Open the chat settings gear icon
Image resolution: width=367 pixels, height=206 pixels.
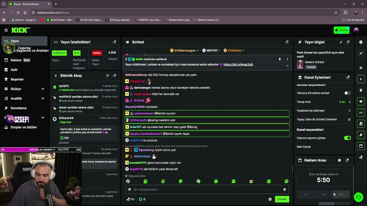[x=270, y=199]
